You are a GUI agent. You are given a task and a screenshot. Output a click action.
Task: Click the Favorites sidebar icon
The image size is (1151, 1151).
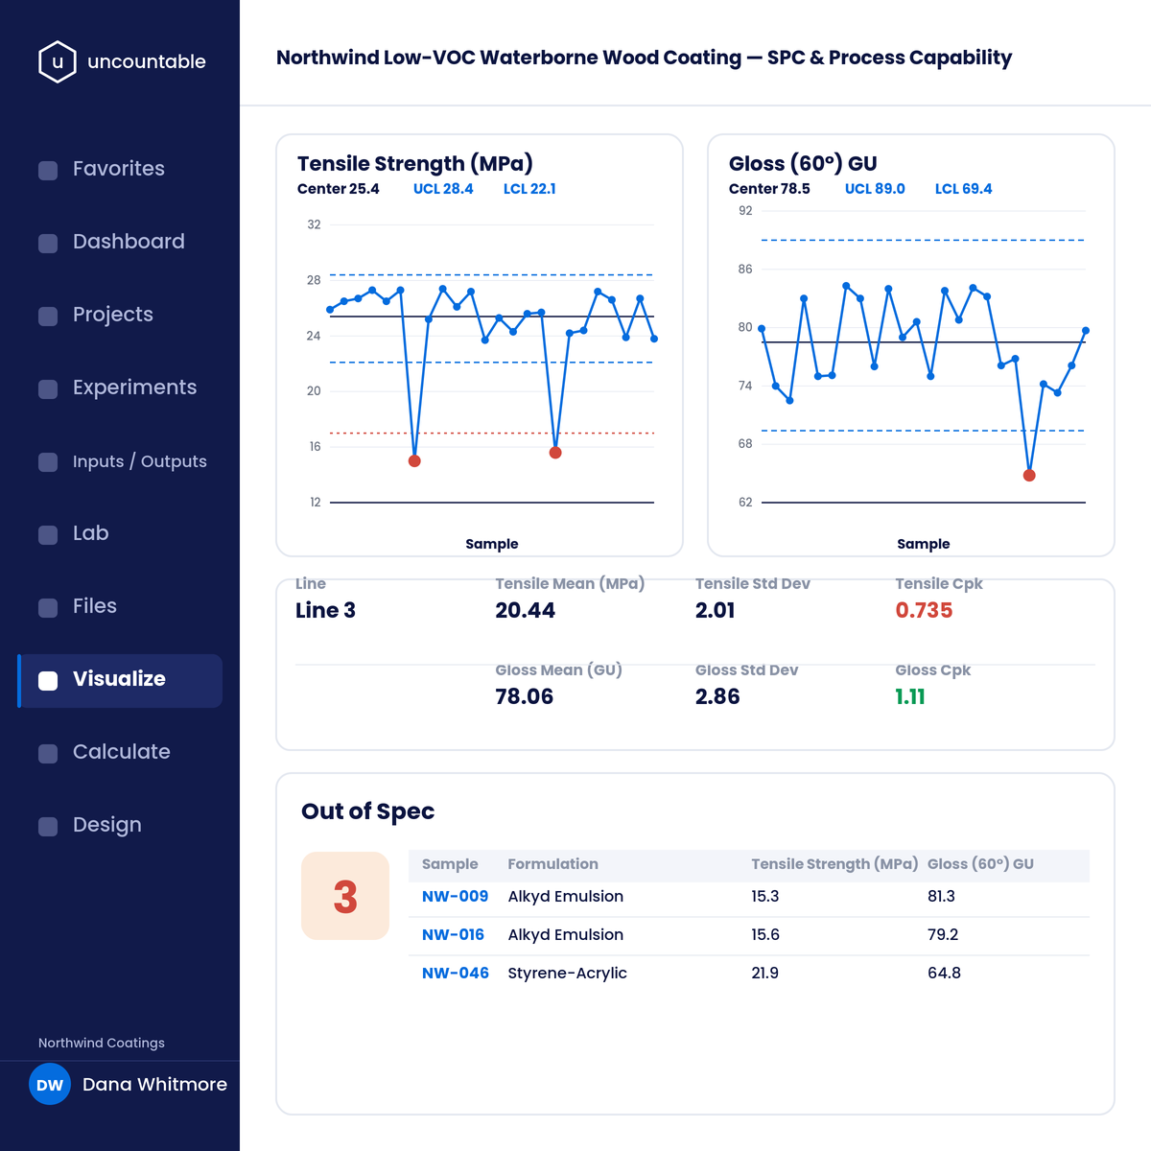pos(48,171)
